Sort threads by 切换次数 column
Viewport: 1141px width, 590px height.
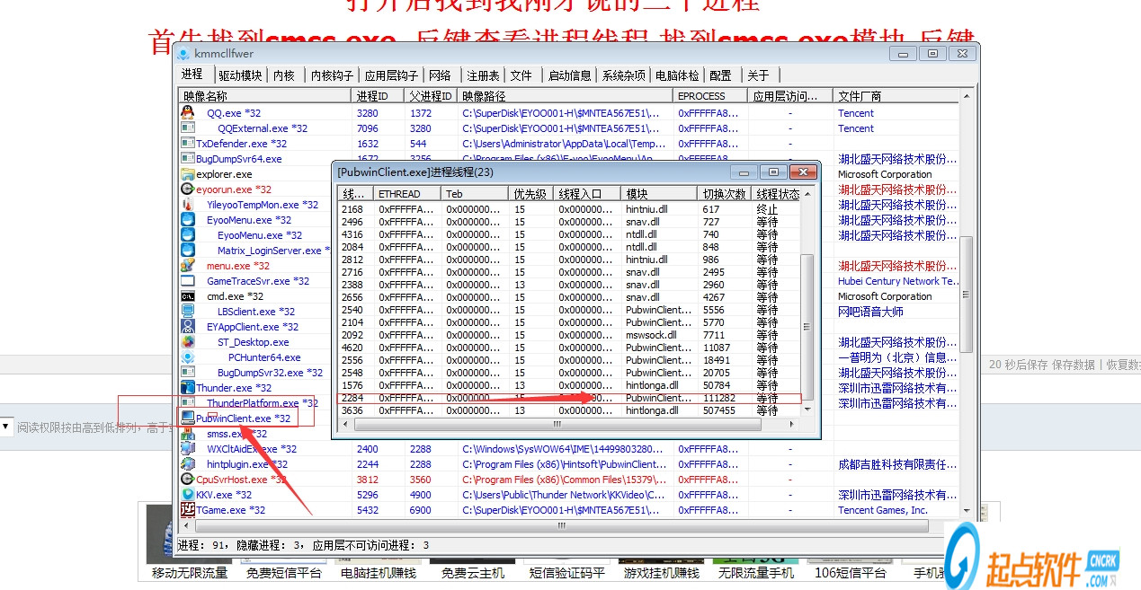pos(725,193)
